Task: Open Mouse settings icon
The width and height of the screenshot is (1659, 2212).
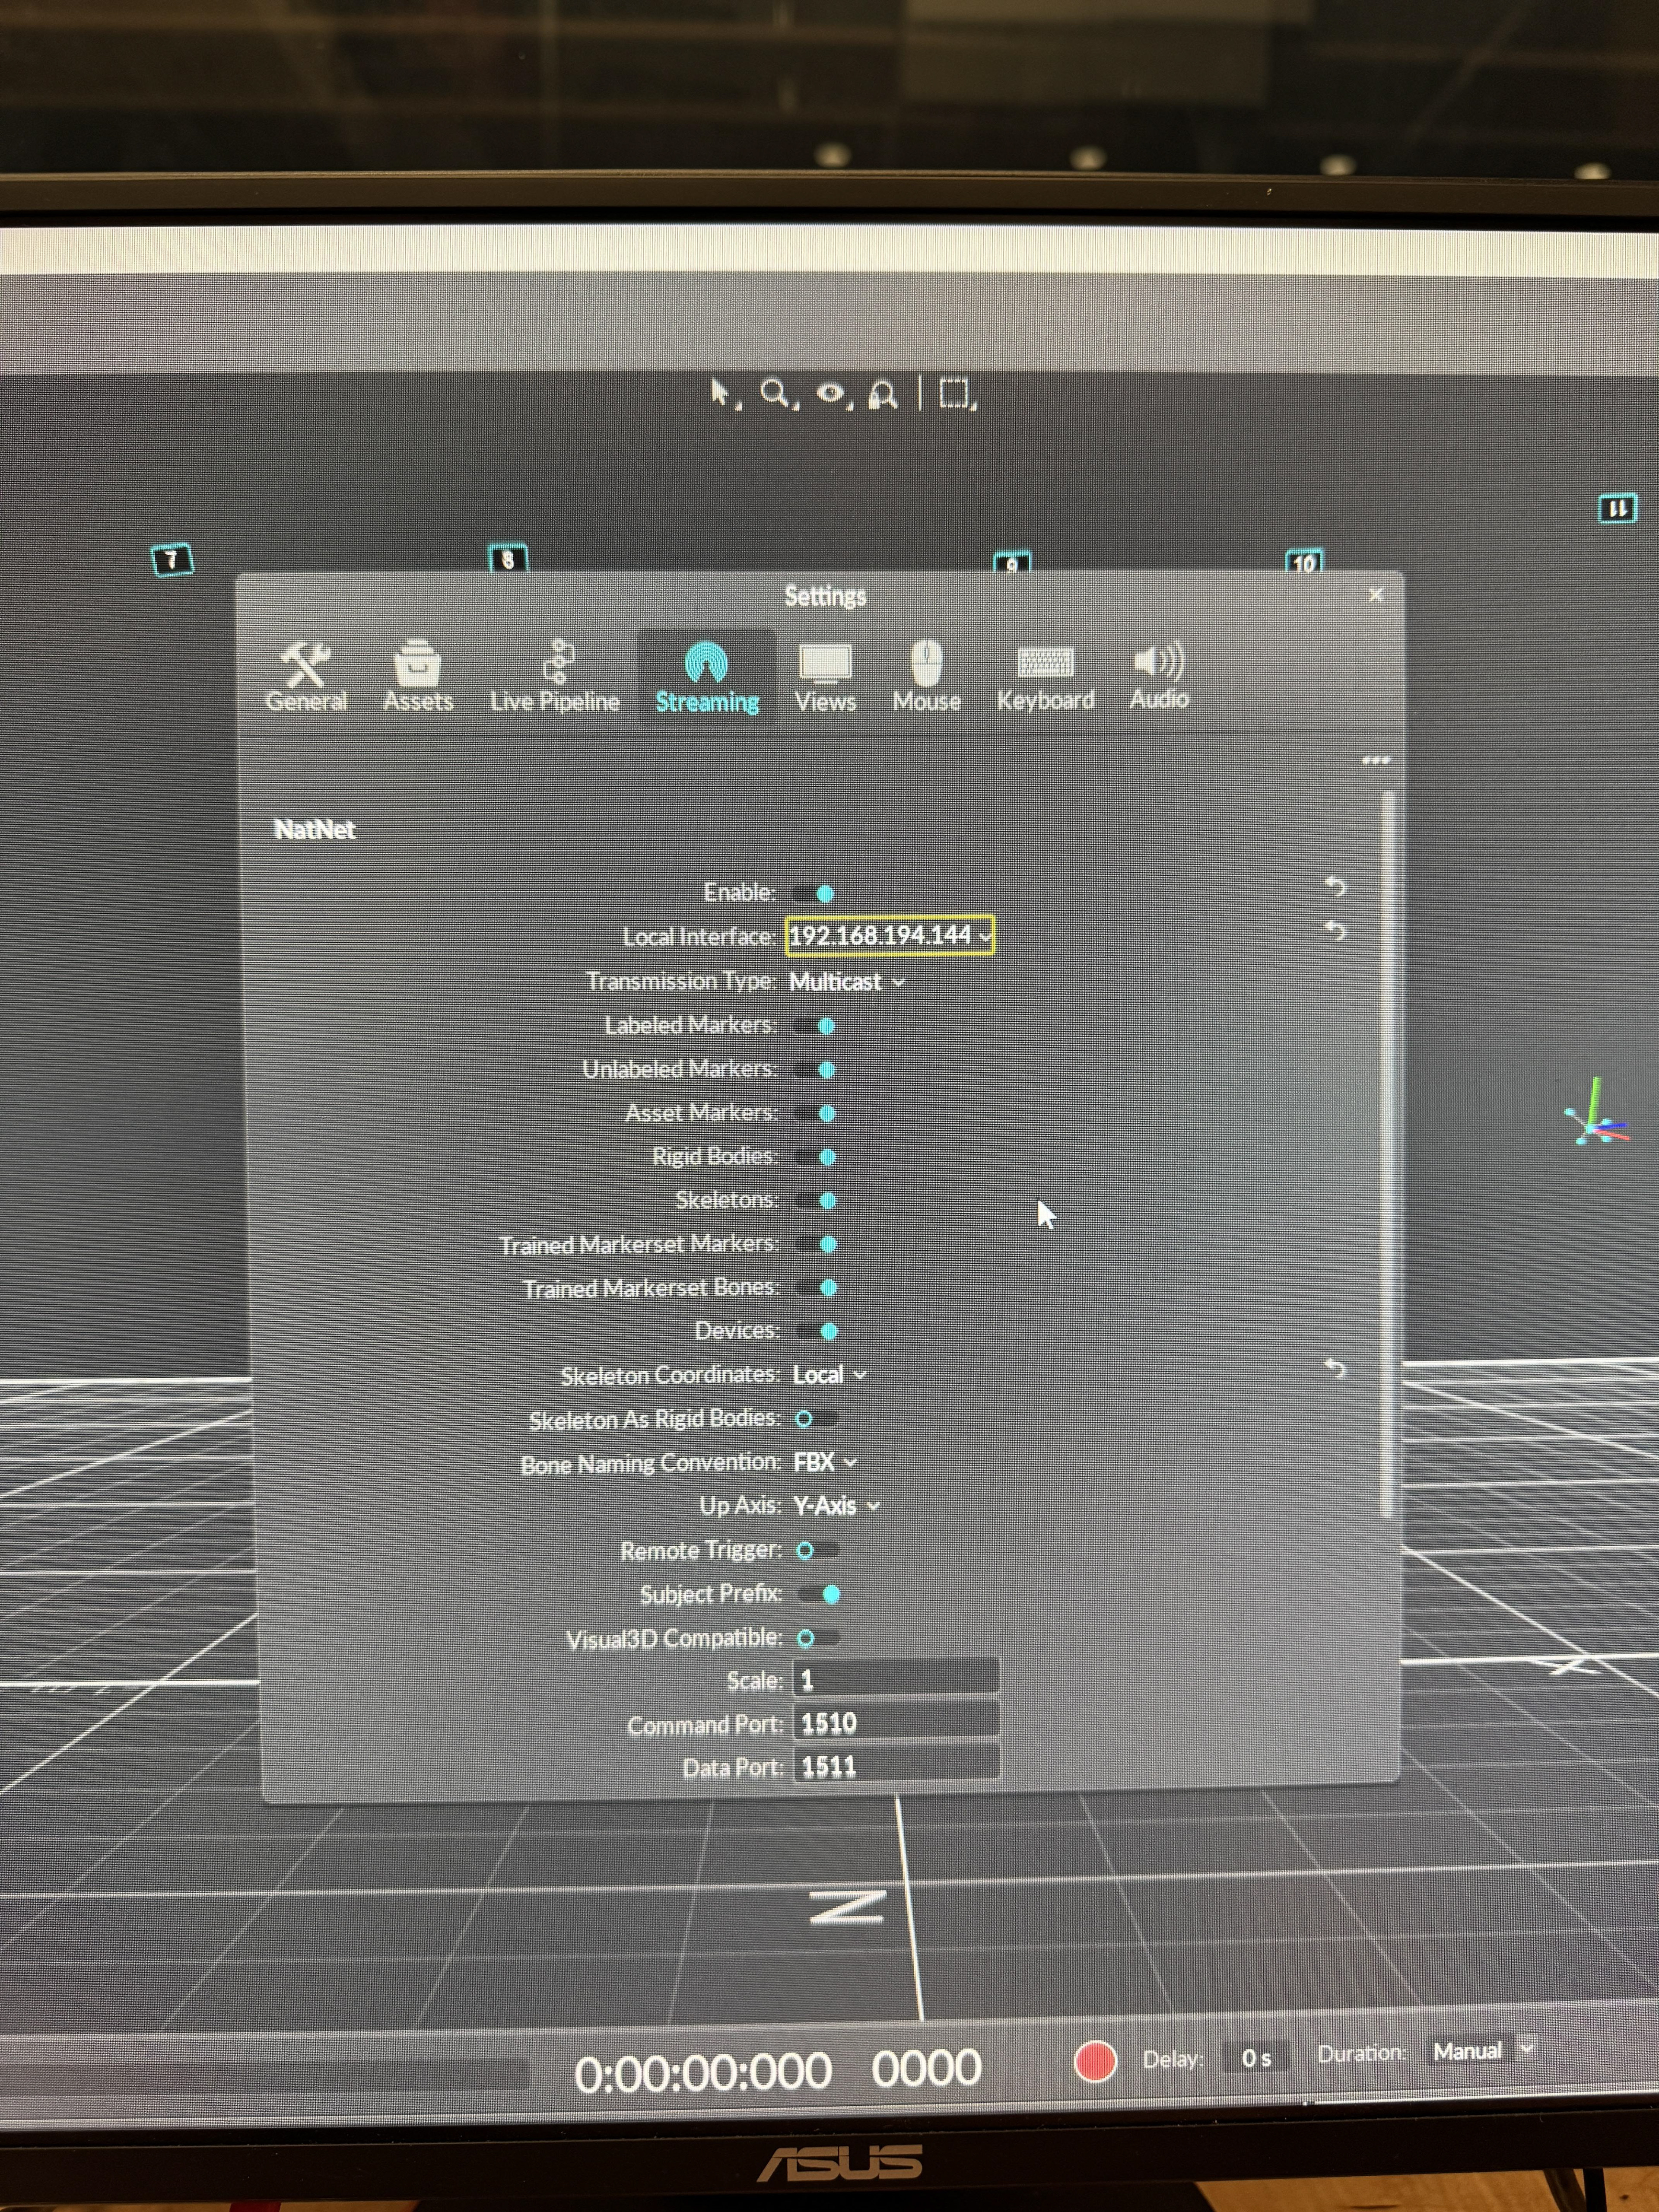Action: [x=926, y=664]
